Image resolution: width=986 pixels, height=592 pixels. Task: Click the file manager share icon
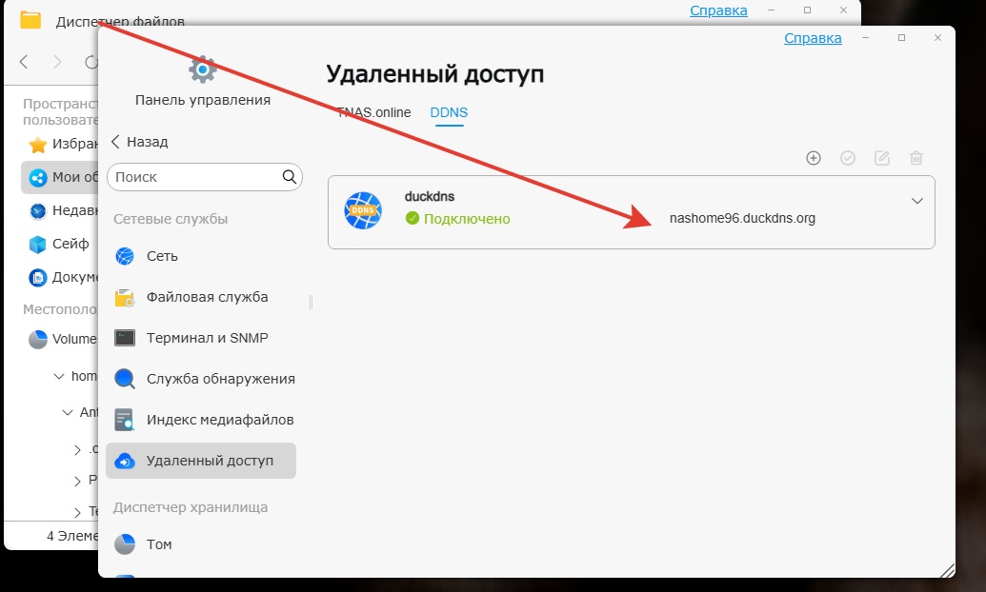click(x=38, y=178)
